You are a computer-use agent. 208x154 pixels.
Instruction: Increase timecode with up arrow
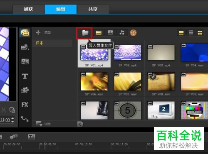(12, 118)
